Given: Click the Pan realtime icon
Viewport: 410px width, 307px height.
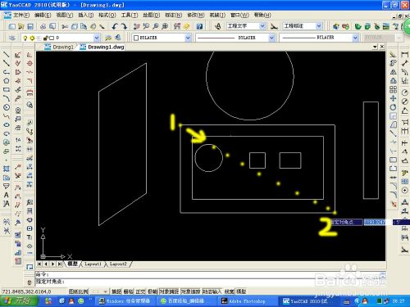Looking at the screenshot, I should 137,26.
